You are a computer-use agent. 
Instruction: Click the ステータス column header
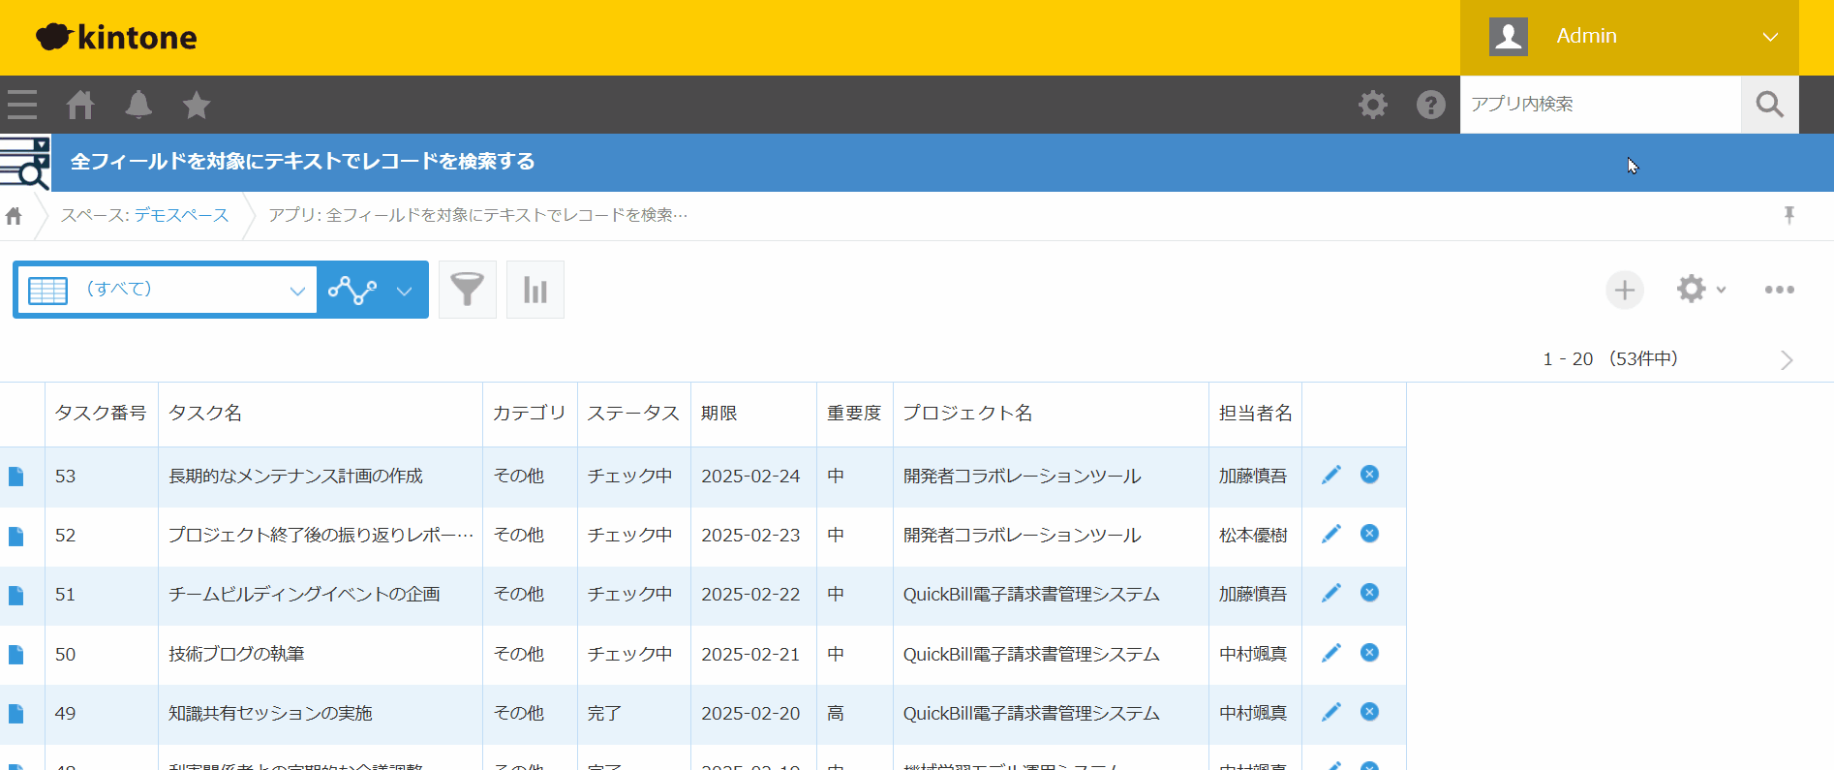click(x=633, y=414)
